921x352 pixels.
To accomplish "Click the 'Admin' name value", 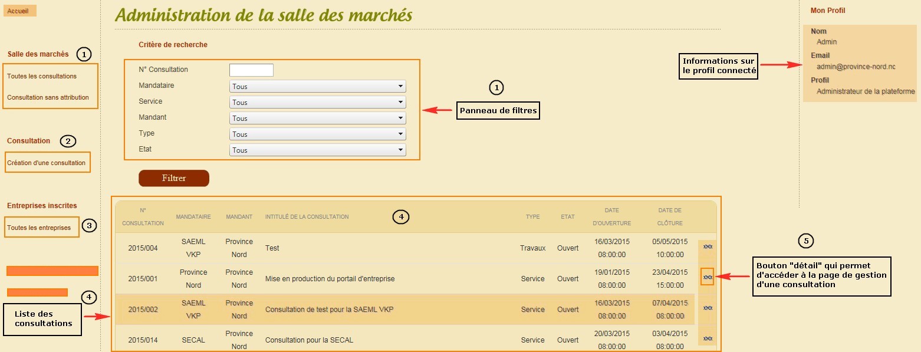I will 827,42.
